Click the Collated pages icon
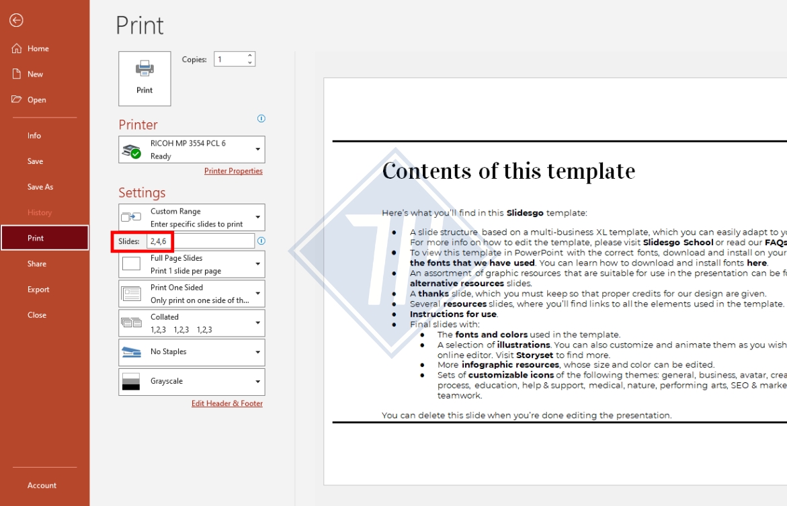Screen dimensions: 787x506 point(131,323)
